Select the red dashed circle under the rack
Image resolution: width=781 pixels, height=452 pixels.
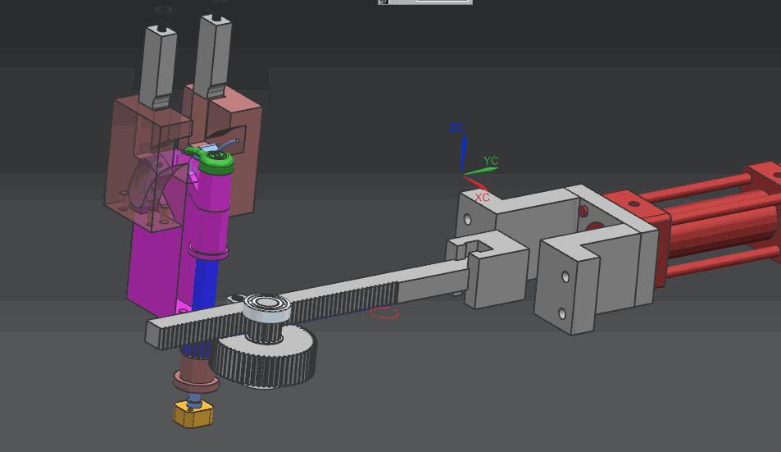click(384, 313)
